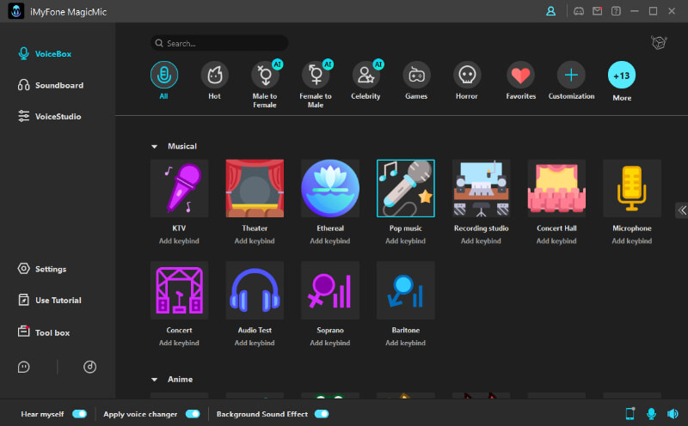Screen dimensions: 688x426
Task: Click the iMyFone MagicMic logo icon
Action: [x=16, y=11]
